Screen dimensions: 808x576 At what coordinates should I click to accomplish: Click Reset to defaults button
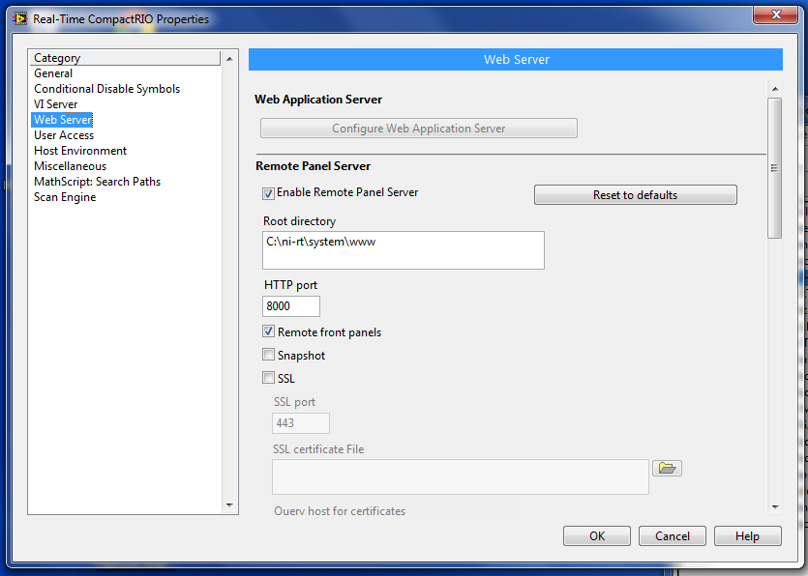coord(636,194)
